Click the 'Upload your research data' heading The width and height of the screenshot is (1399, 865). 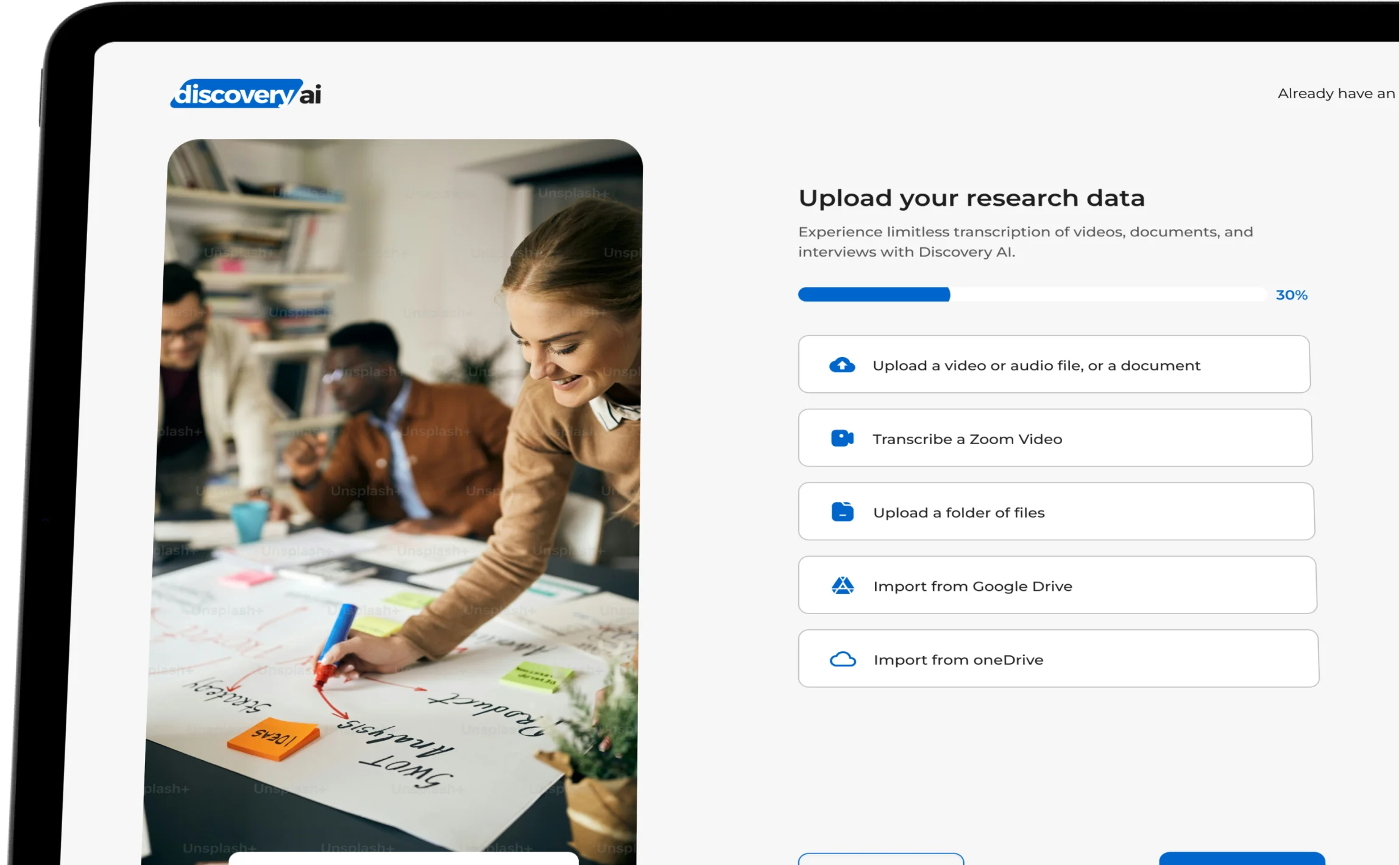click(x=971, y=199)
